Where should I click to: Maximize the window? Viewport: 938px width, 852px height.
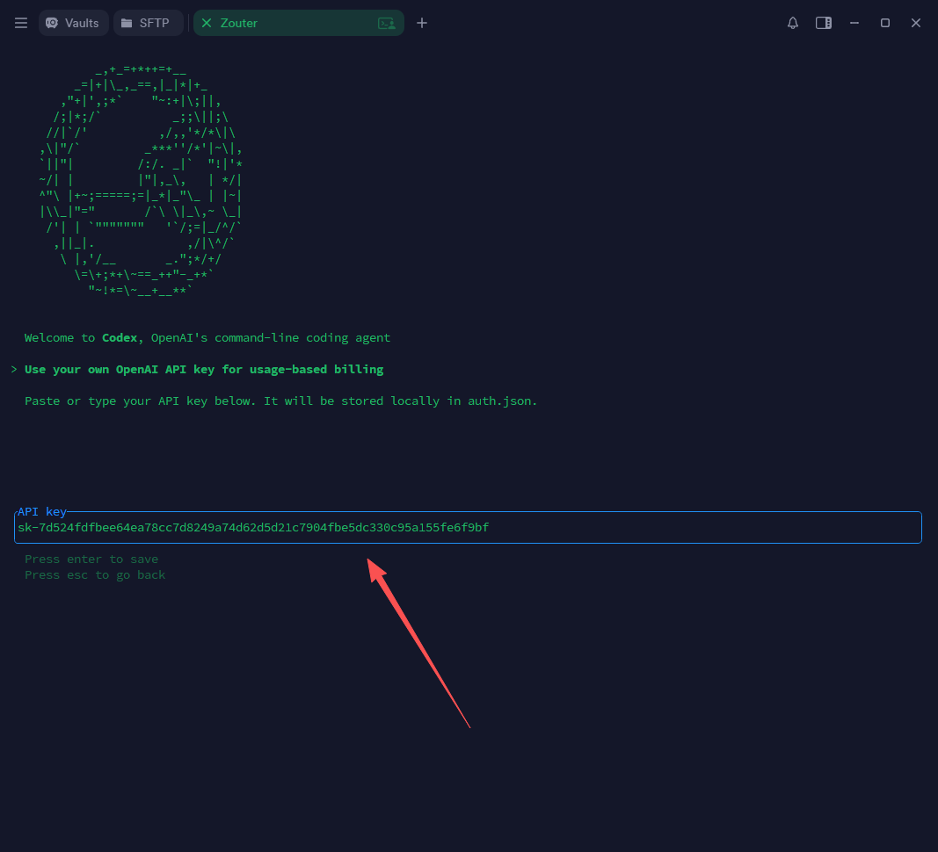(x=884, y=23)
